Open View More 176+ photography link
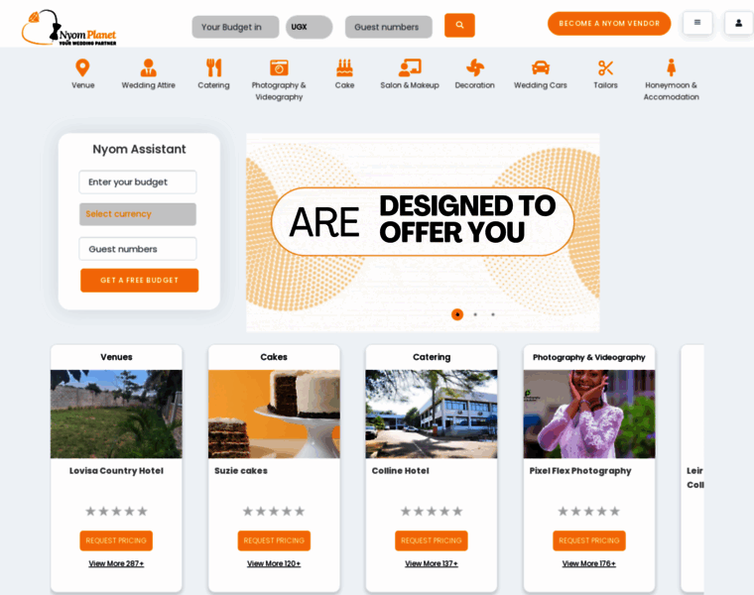The image size is (754, 595). (588, 563)
